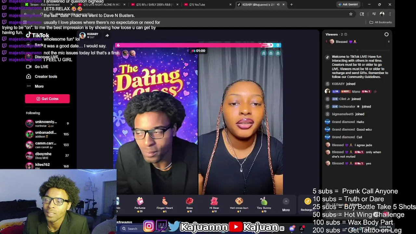
Task: Click the Get Coins button
Action: point(47,99)
